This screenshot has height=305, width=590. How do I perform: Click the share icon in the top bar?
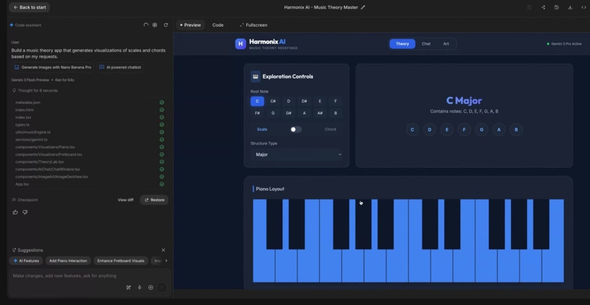pos(543,7)
